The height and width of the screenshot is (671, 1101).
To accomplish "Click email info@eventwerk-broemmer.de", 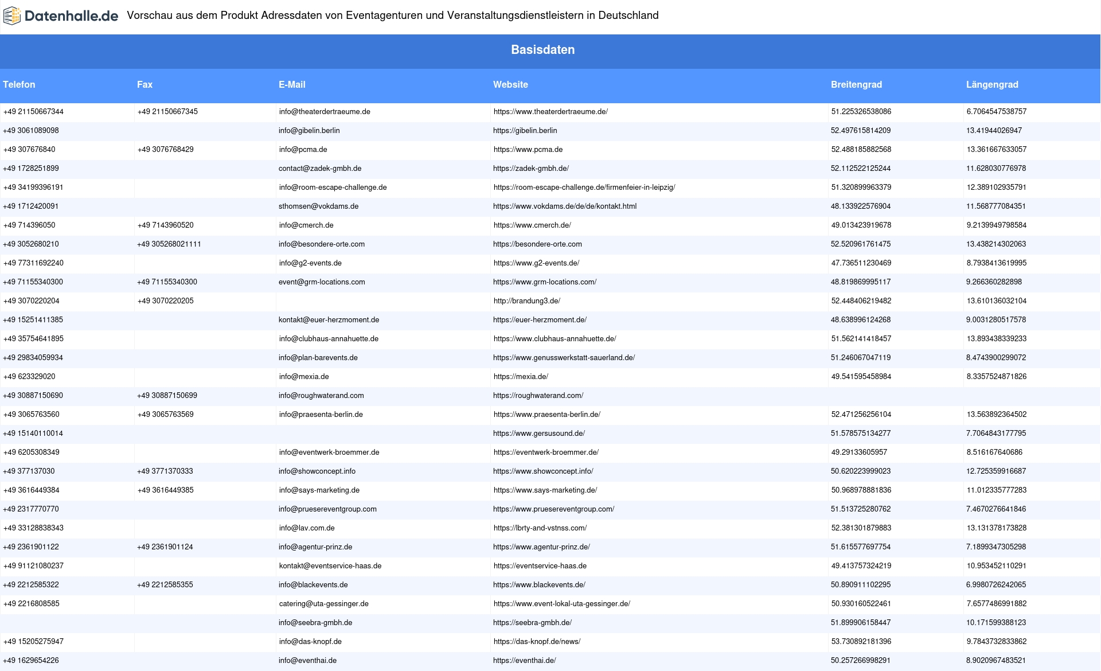I will (329, 452).
